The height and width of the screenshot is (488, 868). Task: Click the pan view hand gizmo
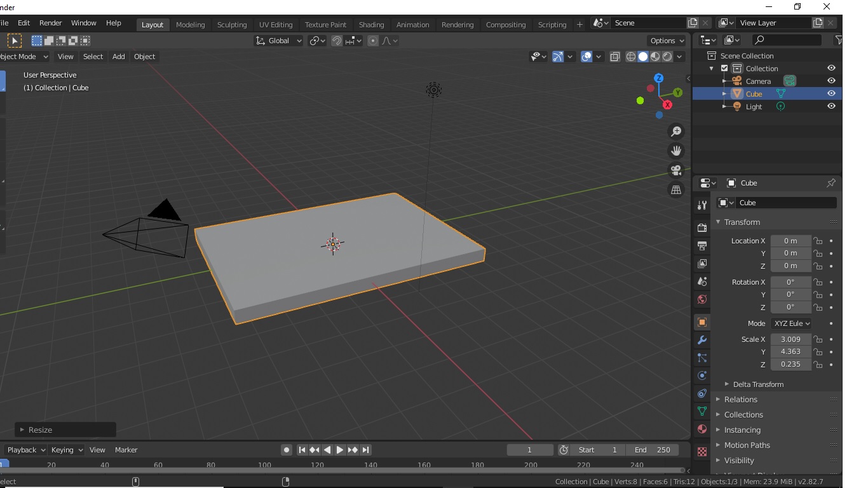pyautogui.click(x=676, y=151)
